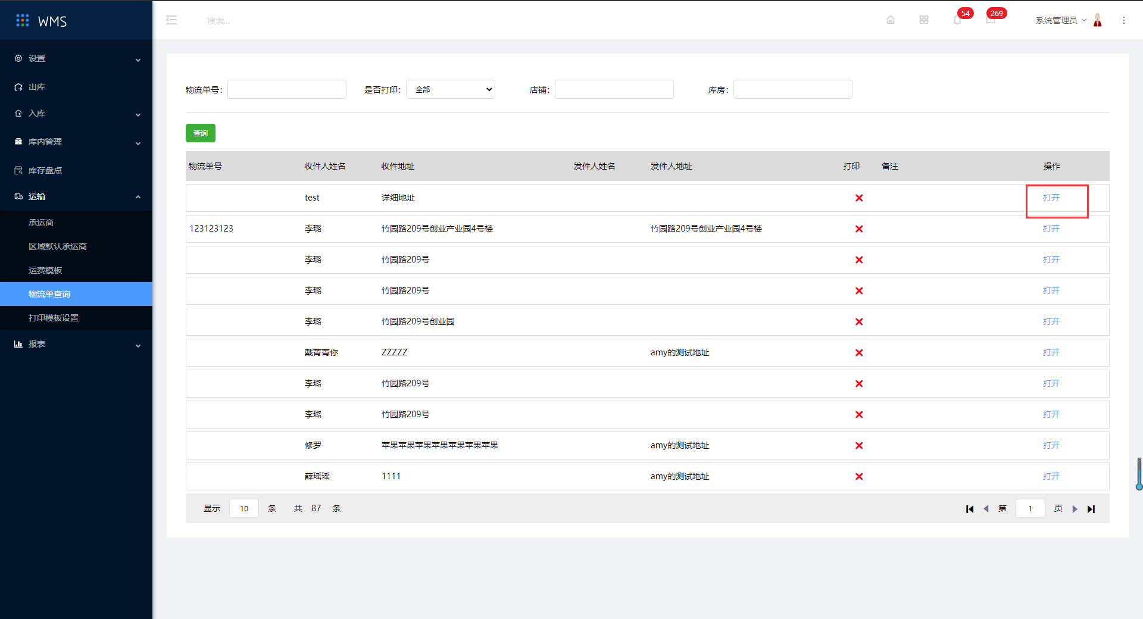Viewport: 1143px width, 619px height.
Task: Open the 运费模板 submenu item
Action: (76, 270)
